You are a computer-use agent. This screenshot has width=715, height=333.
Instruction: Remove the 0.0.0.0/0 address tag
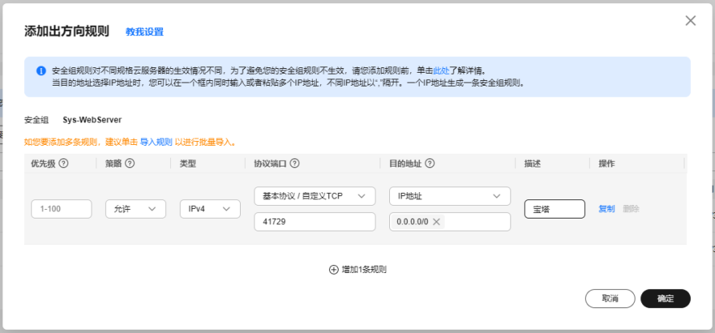tap(436, 222)
